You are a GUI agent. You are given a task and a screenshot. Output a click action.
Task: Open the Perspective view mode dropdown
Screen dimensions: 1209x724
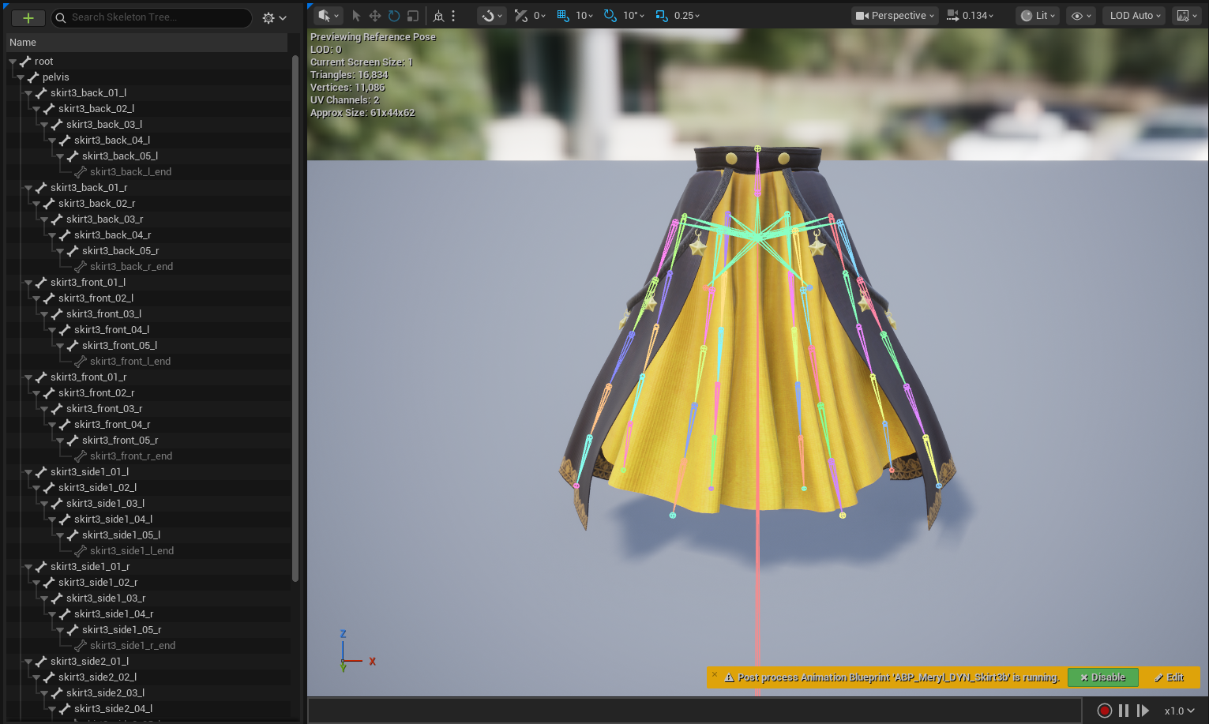[895, 16]
